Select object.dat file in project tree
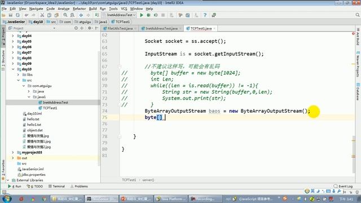 pos(33,130)
